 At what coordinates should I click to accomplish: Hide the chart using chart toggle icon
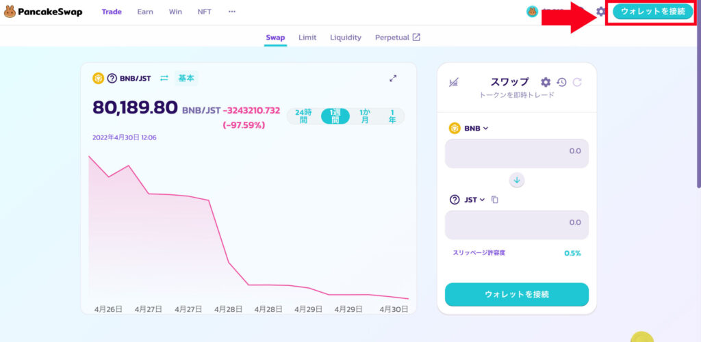(454, 82)
